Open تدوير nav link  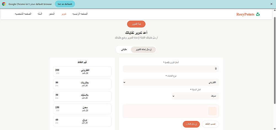pos(64,14)
